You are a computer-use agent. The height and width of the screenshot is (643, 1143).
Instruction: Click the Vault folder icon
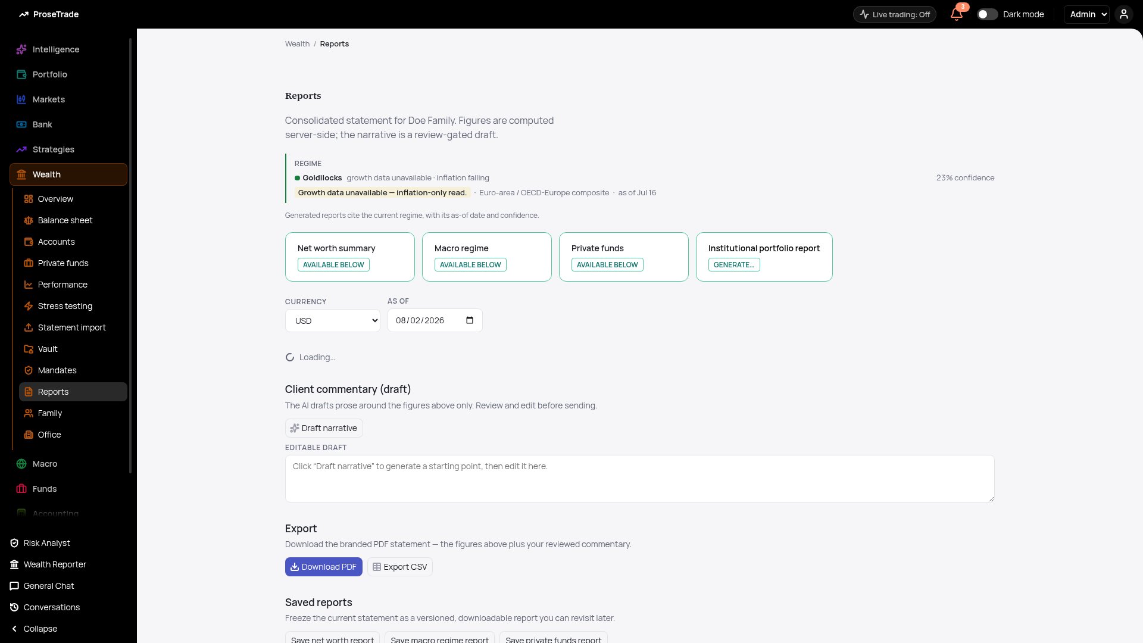pos(29,349)
